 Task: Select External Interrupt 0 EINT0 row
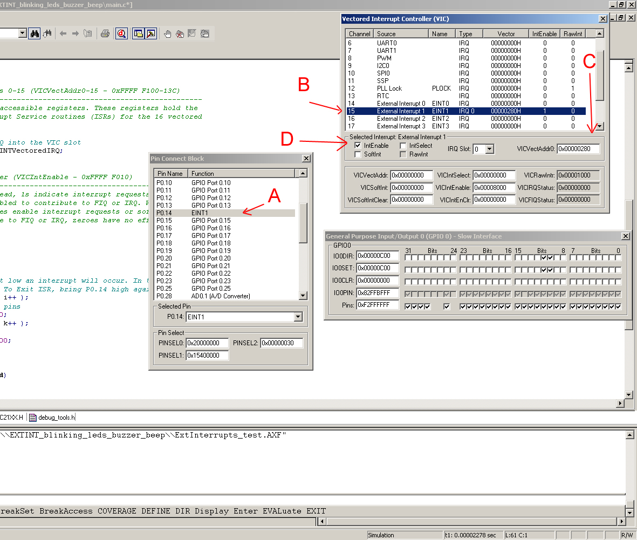[465, 104]
